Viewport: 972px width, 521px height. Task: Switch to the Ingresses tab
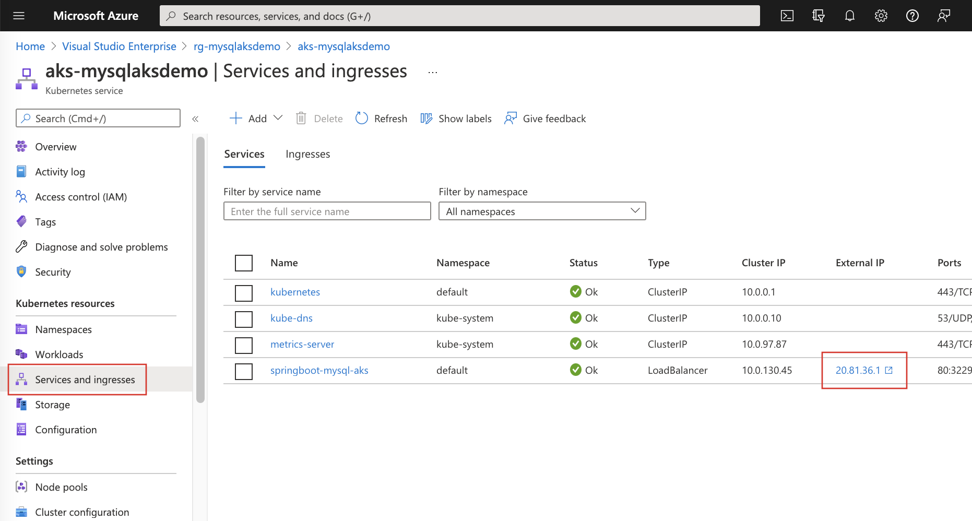307,153
